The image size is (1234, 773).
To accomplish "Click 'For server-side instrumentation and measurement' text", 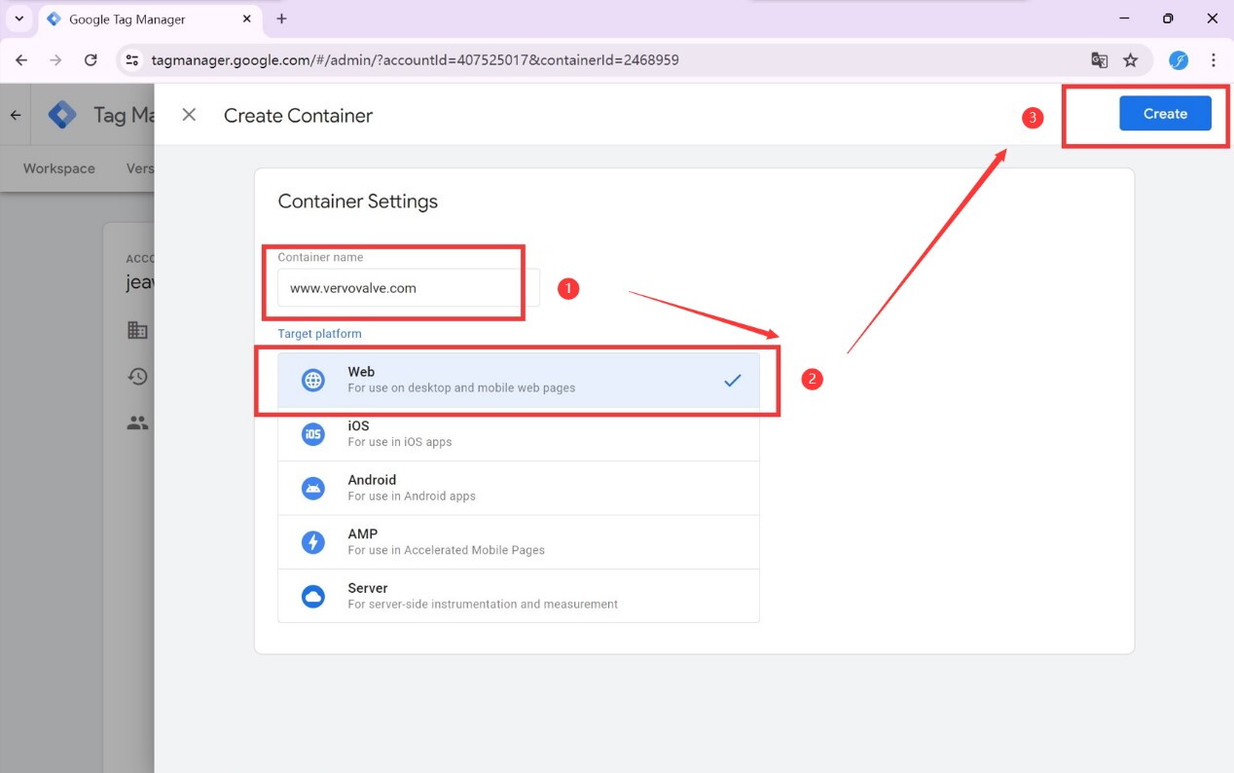I will [483, 604].
